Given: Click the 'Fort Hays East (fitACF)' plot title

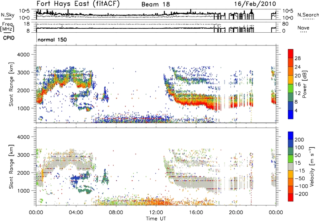Looking at the screenshot, I should [x=78, y=4].
